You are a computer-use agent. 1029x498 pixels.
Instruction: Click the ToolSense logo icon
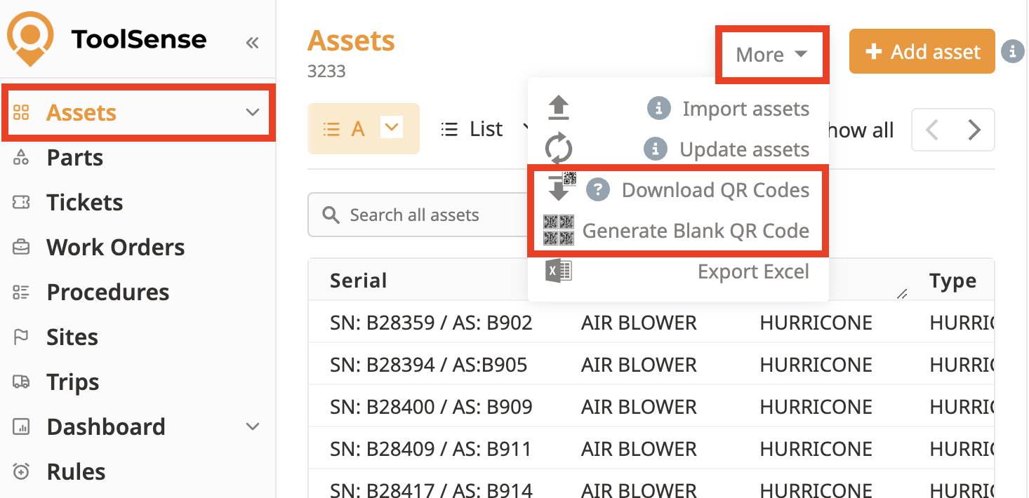30,38
